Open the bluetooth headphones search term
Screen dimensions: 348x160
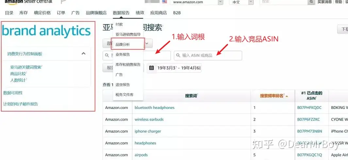pos(155,108)
